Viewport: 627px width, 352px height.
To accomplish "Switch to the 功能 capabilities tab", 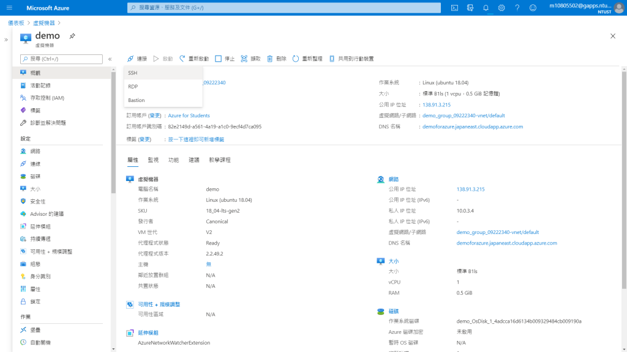I will coord(173,160).
